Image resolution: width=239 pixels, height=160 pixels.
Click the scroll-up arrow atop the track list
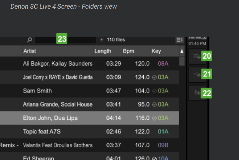click(x=182, y=52)
